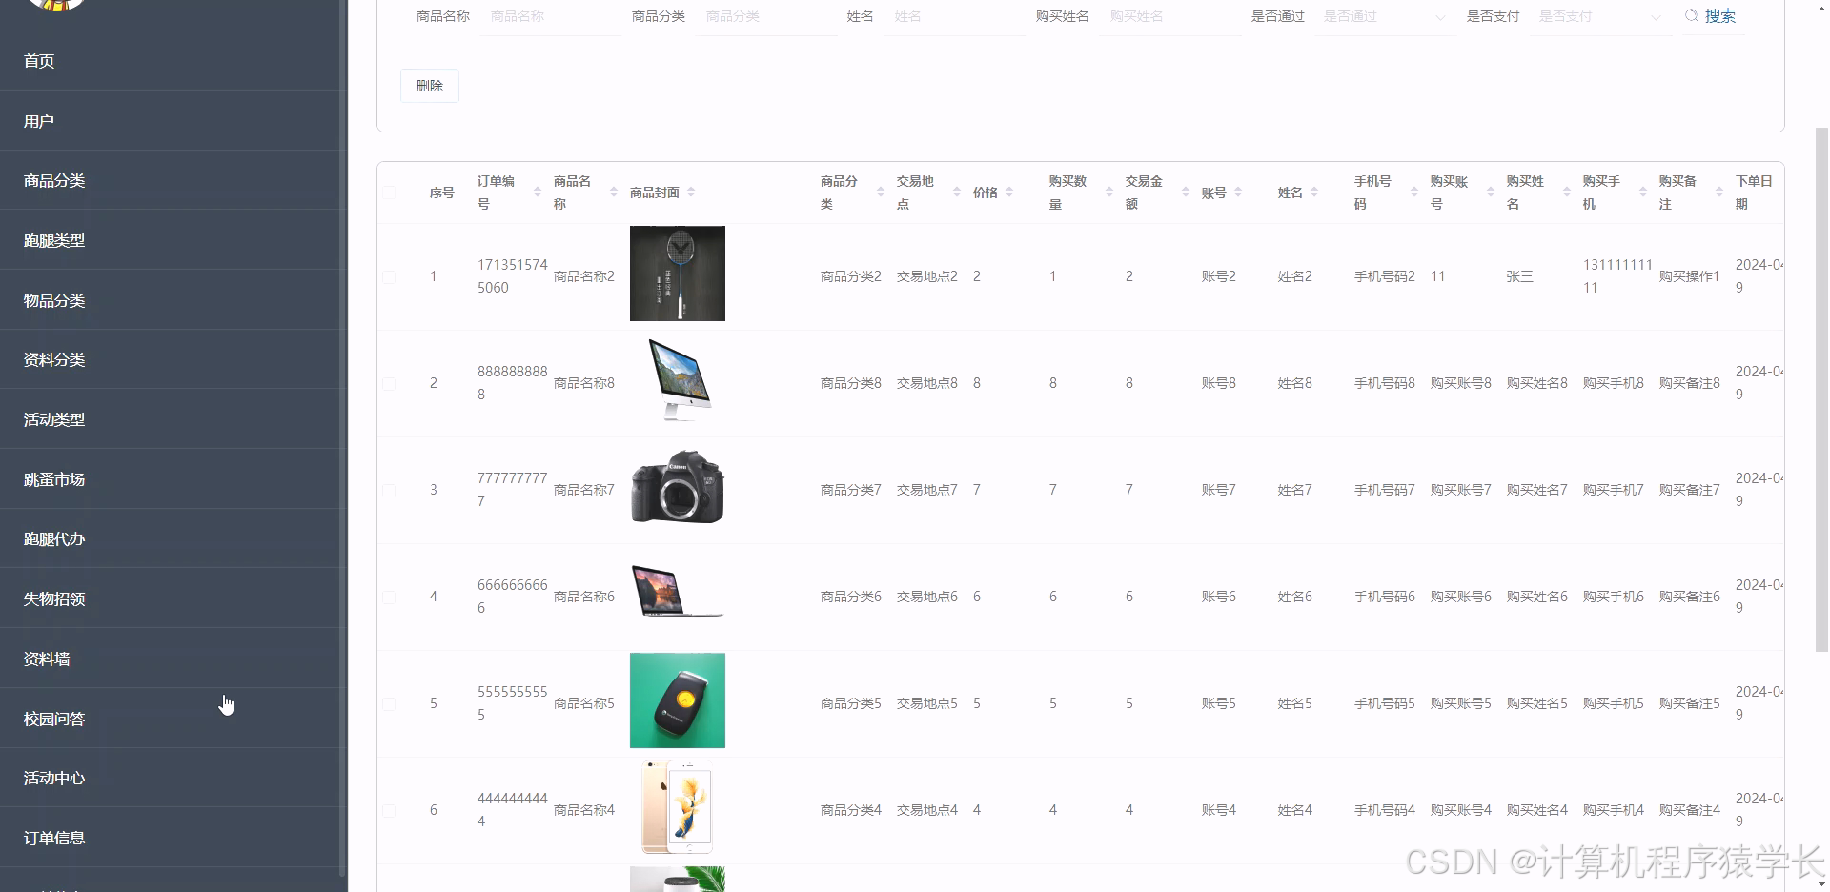Toggle the select-all checkbox in table header
The height and width of the screenshot is (892, 1830).
point(389,192)
